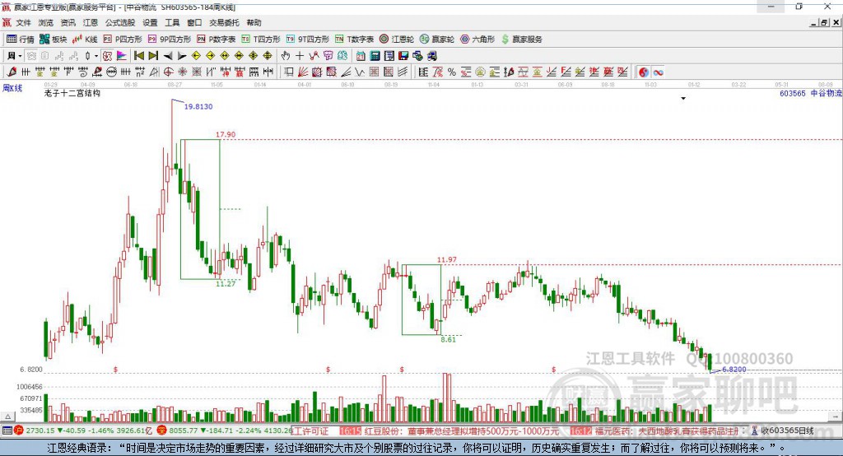This screenshot has width=843, height=456.
Task: Click the 收603565日线 status entry
Action: point(787,430)
